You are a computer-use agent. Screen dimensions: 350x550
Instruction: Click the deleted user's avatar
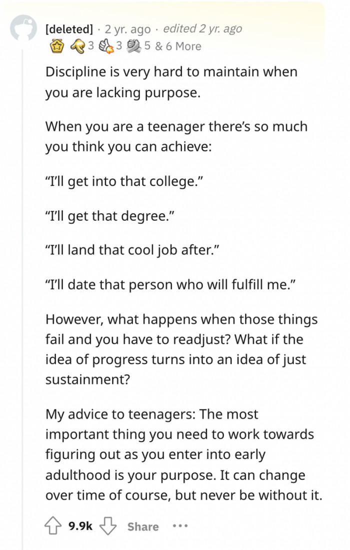click(x=23, y=28)
